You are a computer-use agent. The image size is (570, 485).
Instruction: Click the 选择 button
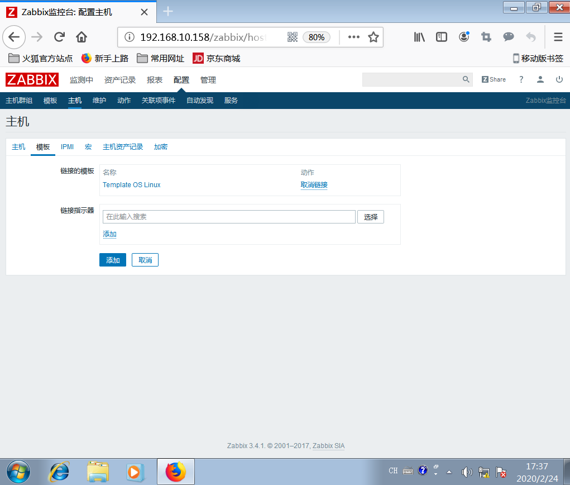tap(371, 217)
